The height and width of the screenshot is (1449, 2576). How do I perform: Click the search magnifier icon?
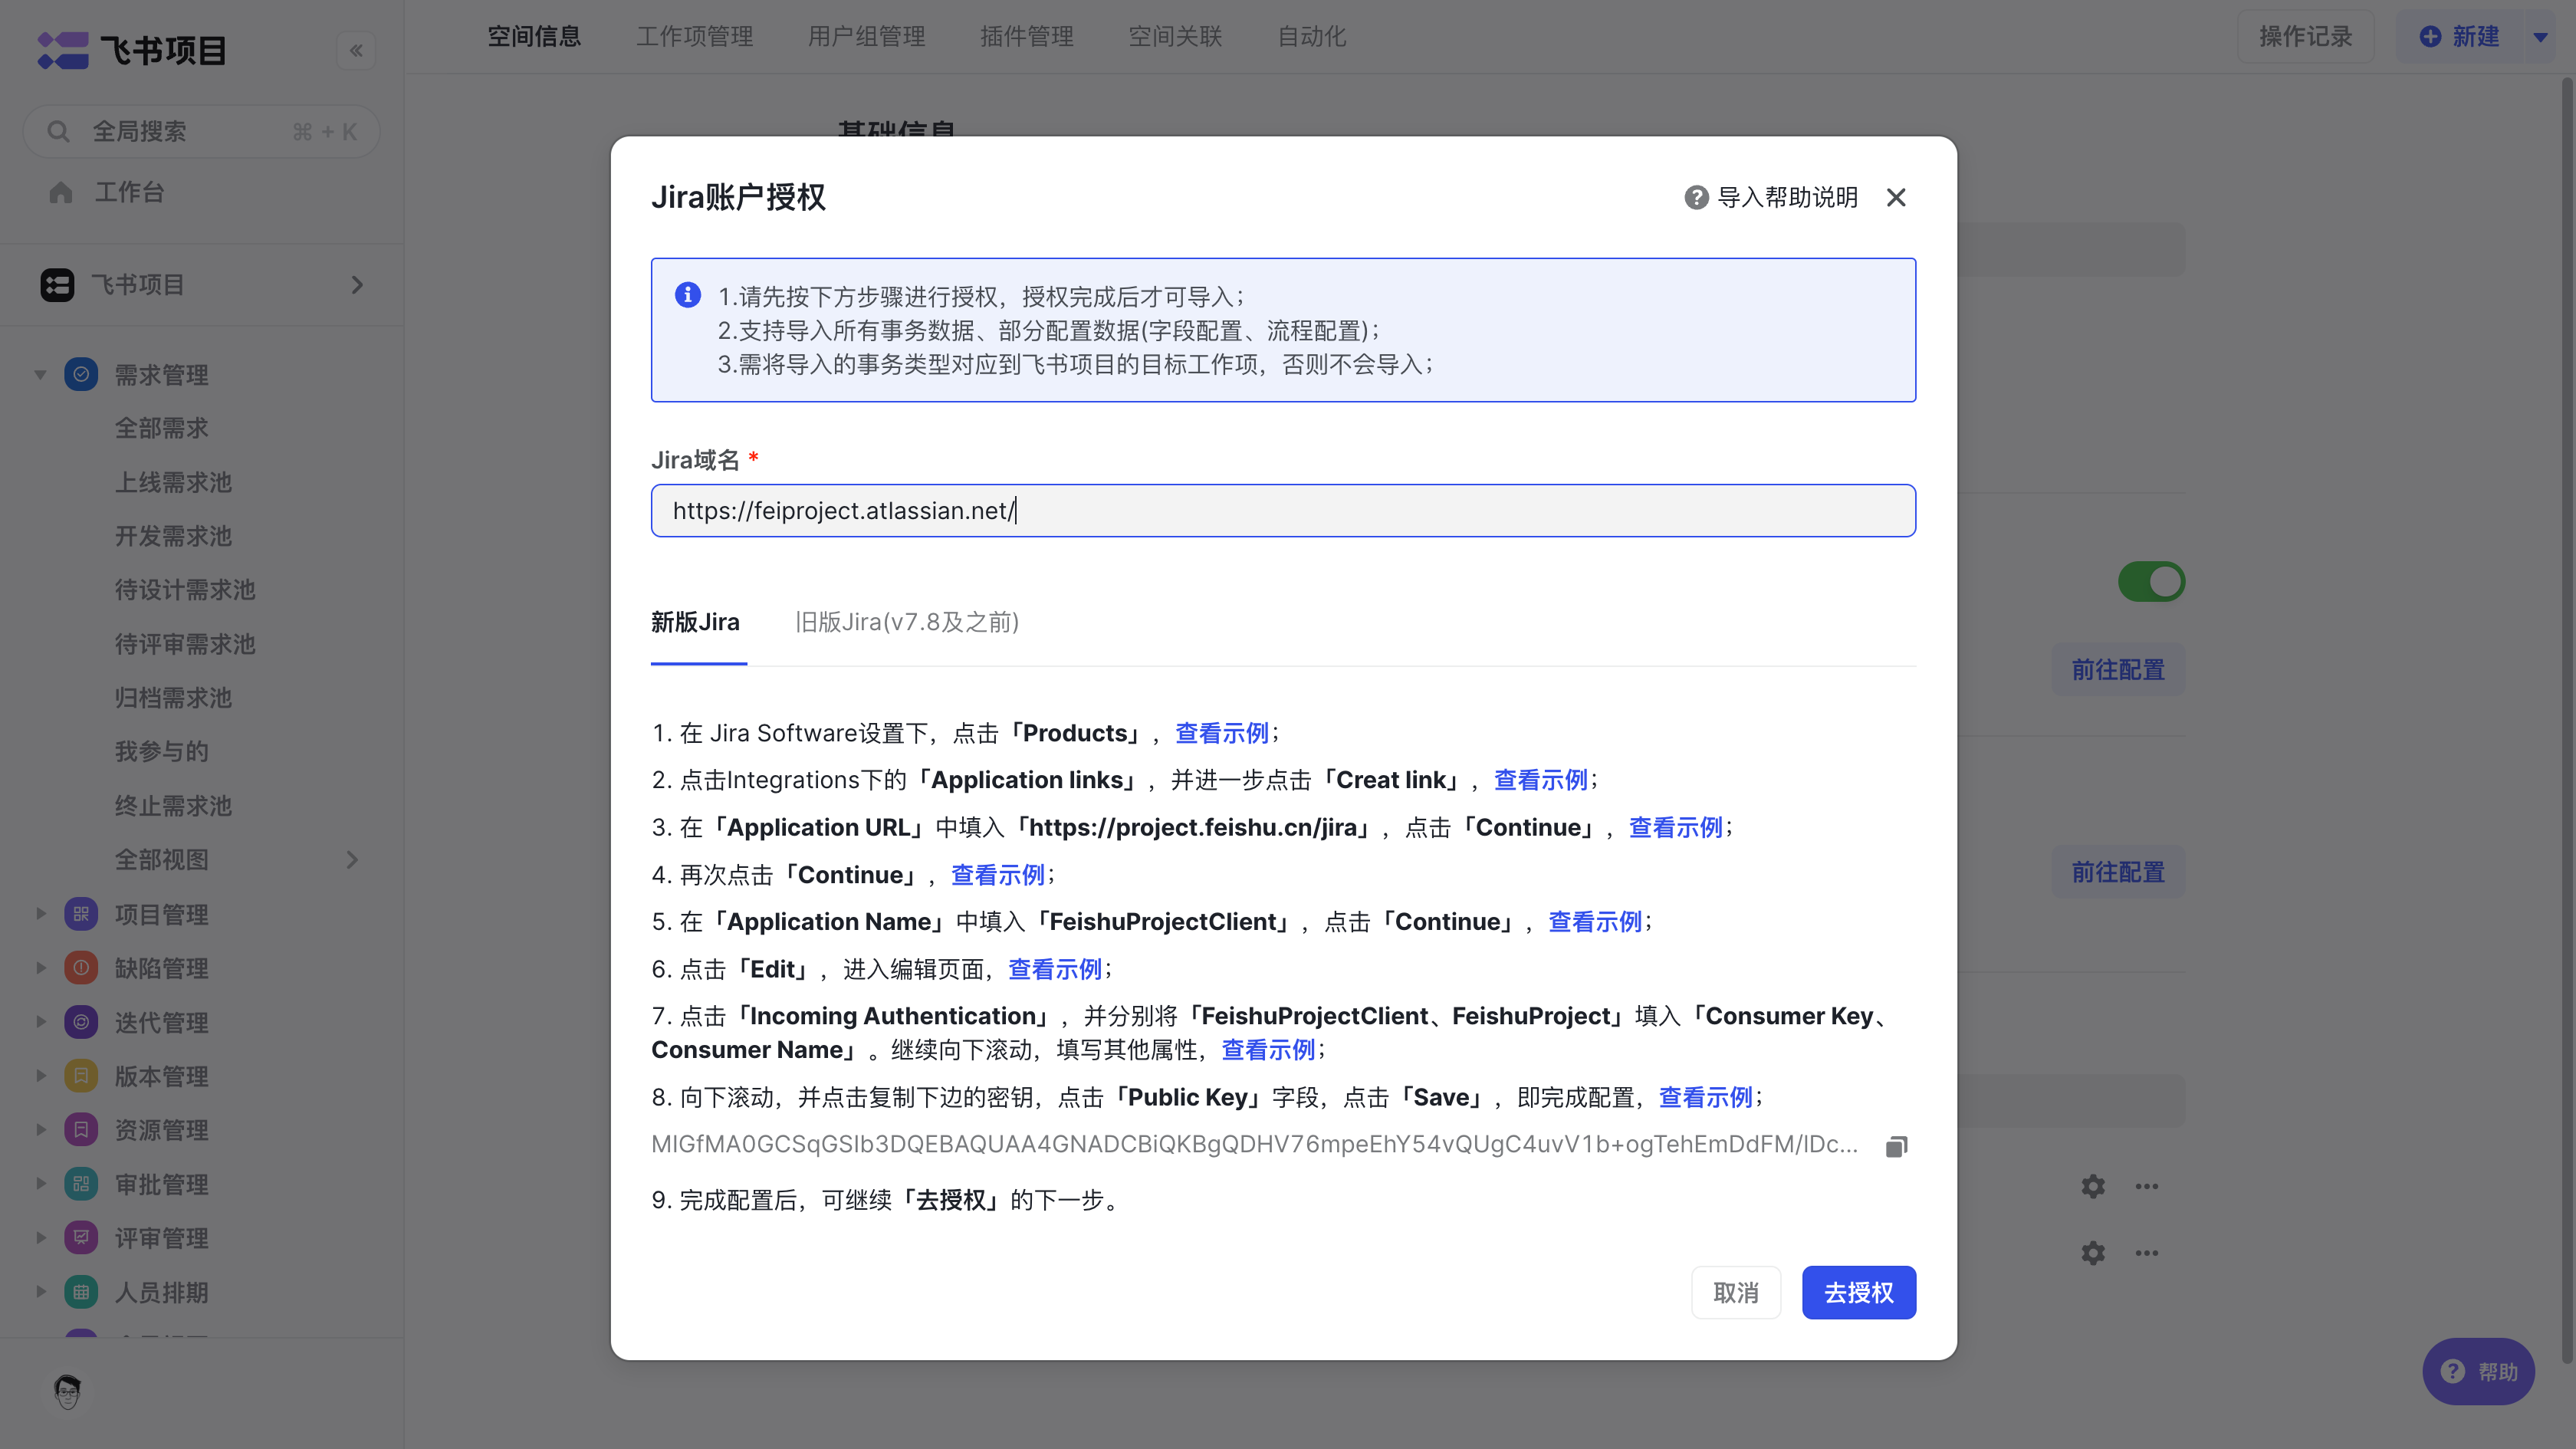58,131
